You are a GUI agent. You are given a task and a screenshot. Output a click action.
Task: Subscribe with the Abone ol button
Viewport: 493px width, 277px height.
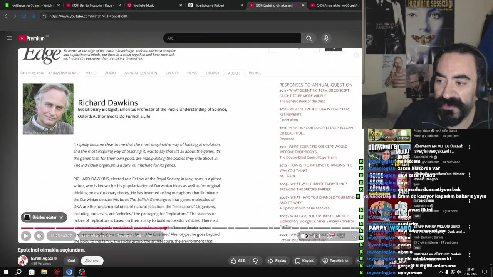pos(92,260)
